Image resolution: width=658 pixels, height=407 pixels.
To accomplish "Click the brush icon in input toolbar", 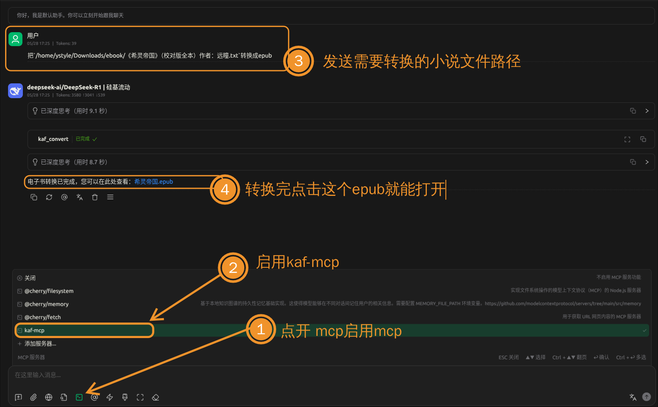I will 125,397.
